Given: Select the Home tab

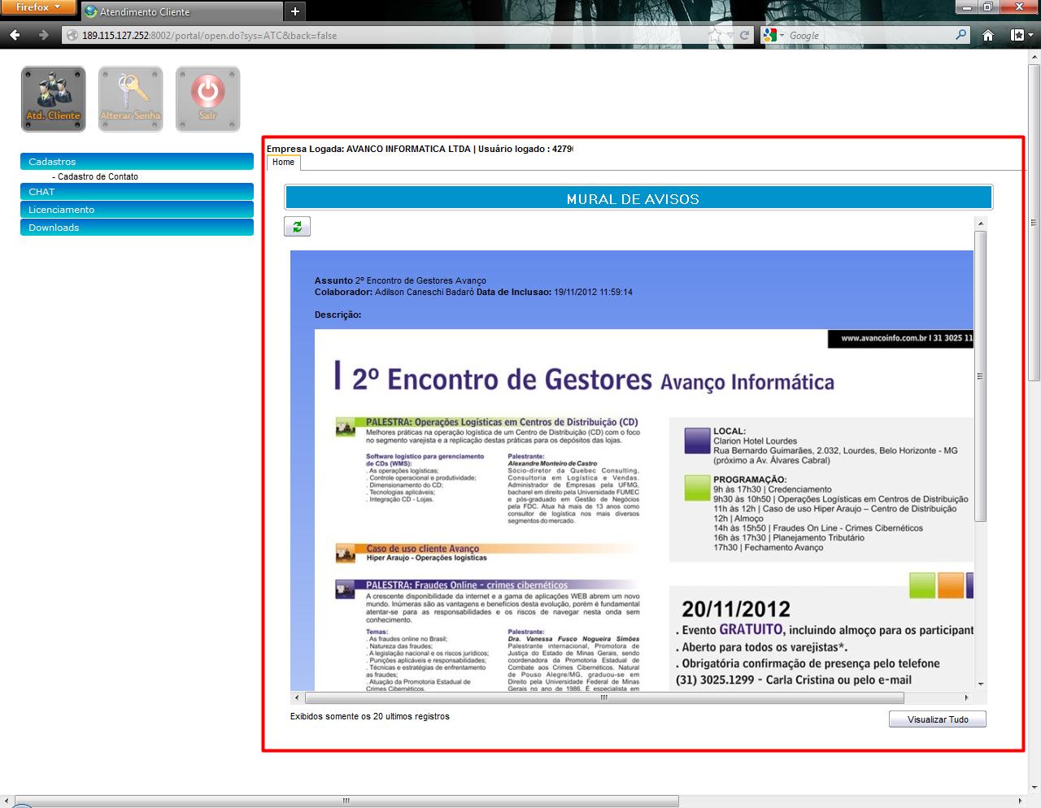Looking at the screenshot, I should tap(284, 163).
